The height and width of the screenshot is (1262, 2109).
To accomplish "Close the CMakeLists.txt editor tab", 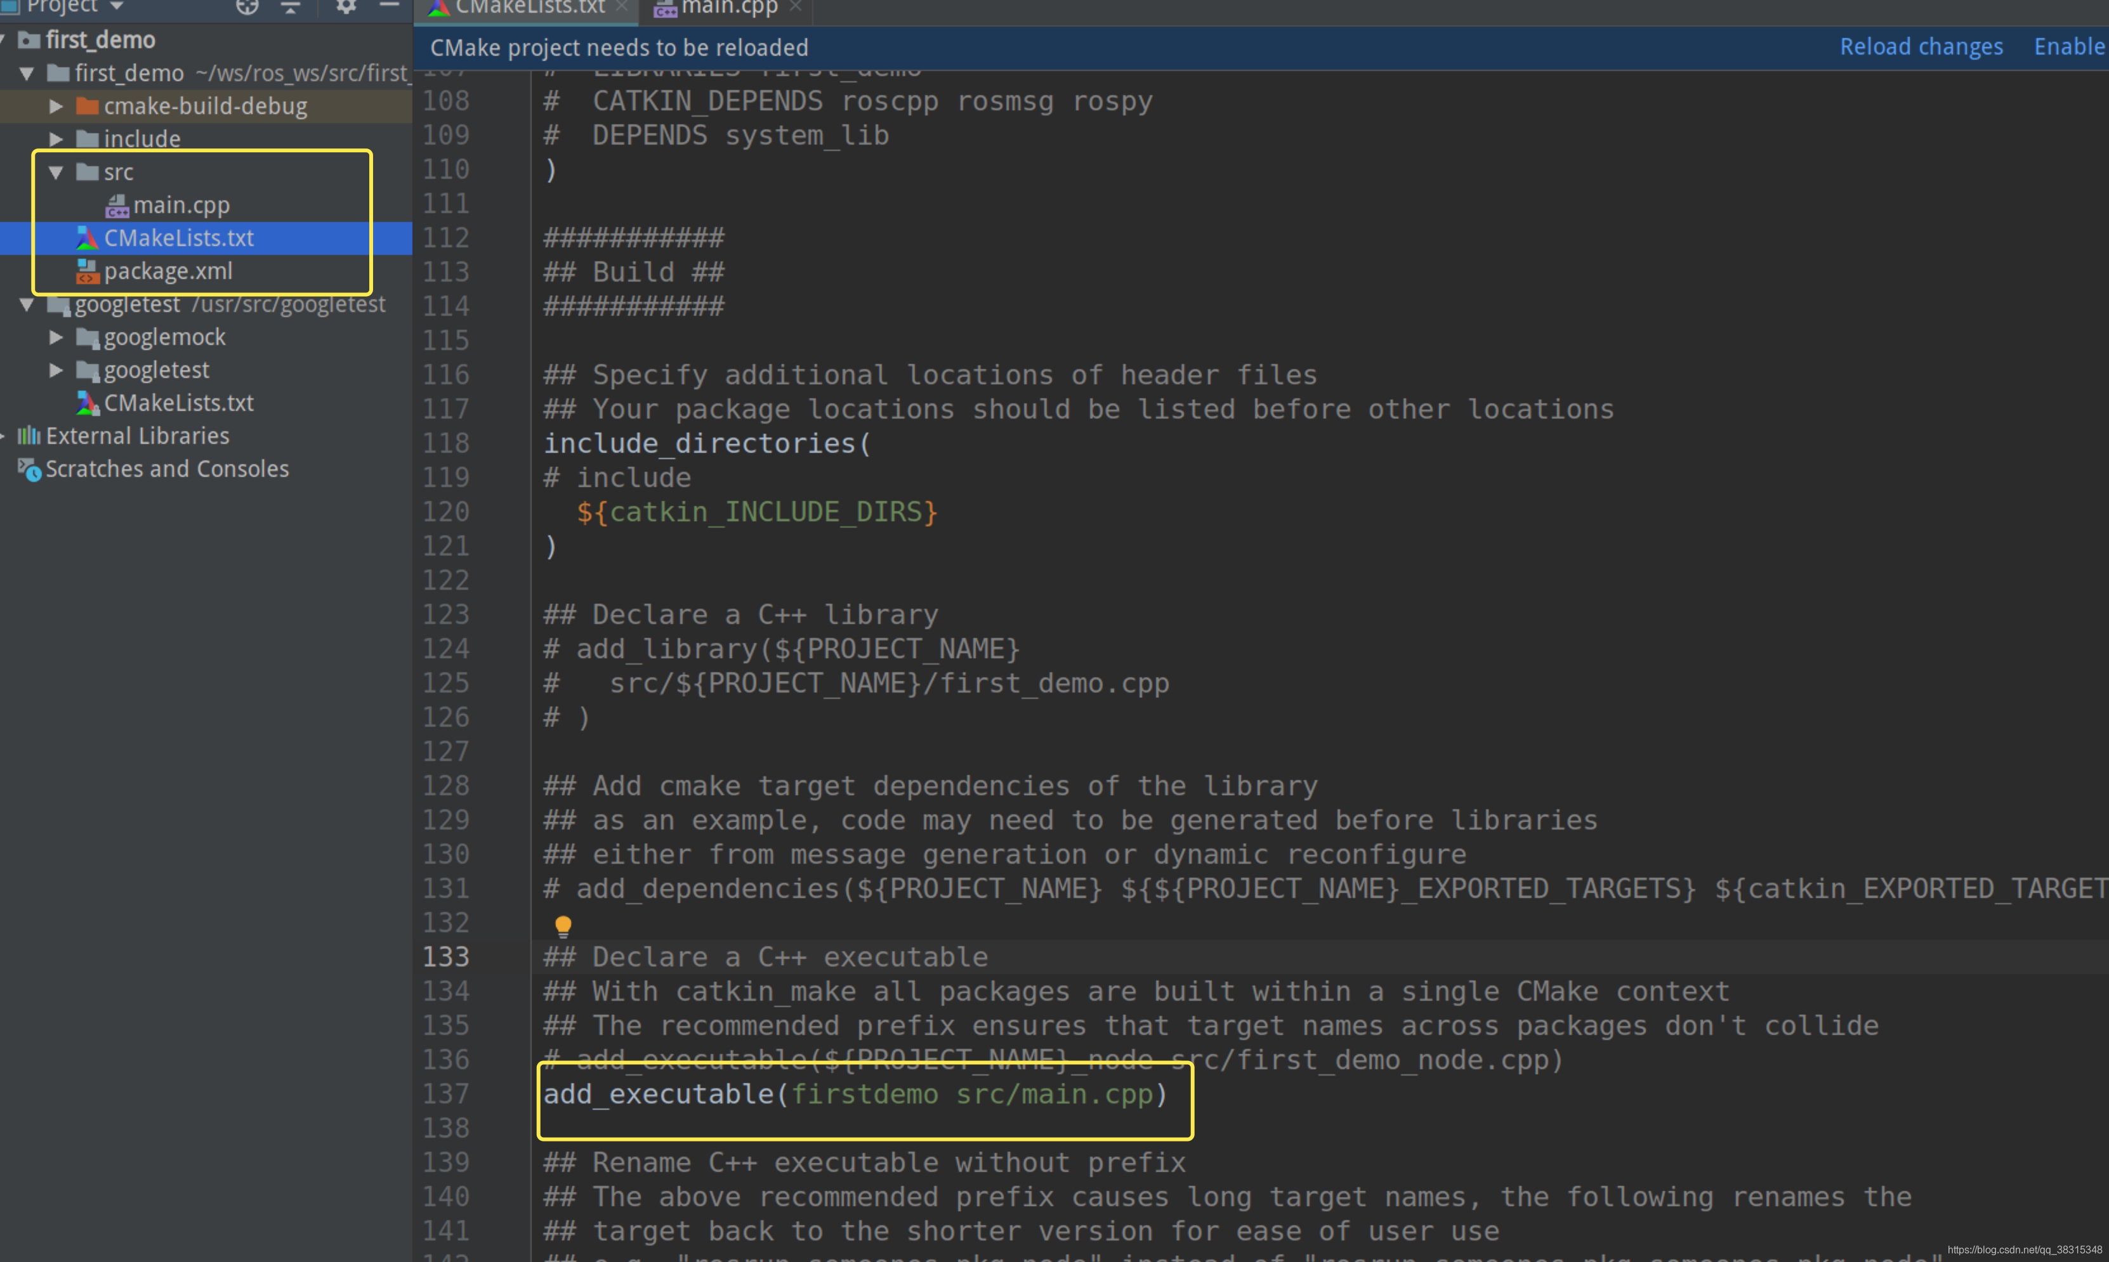I will click(x=622, y=7).
